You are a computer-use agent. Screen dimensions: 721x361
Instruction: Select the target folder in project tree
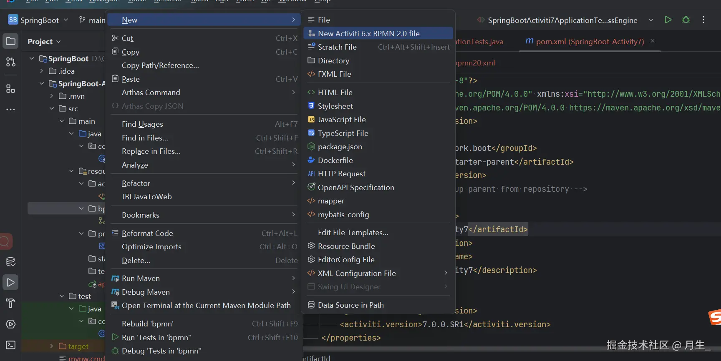coord(74,346)
